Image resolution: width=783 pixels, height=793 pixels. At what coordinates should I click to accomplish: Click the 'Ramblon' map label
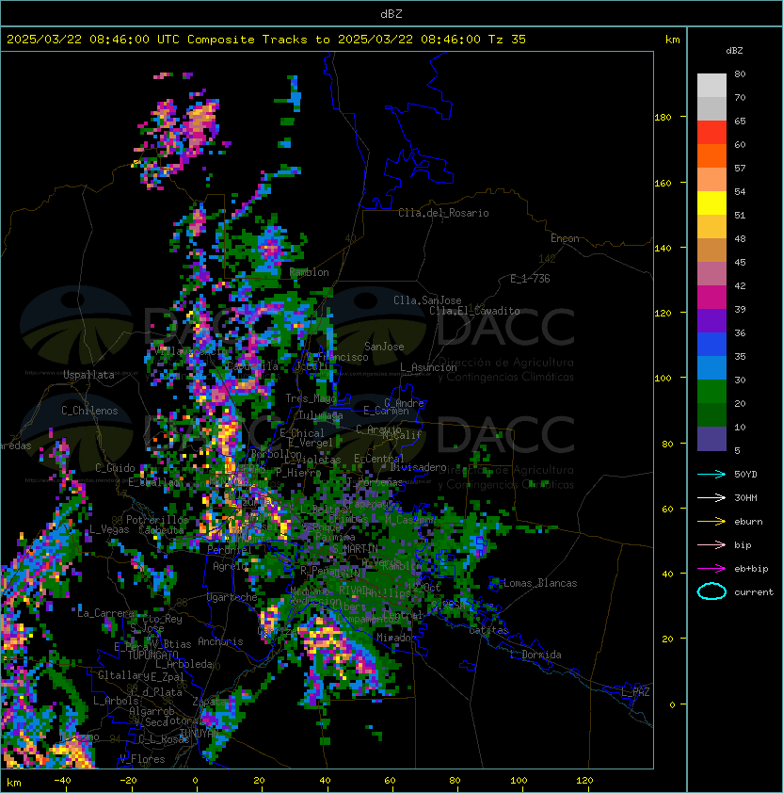coord(309,272)
